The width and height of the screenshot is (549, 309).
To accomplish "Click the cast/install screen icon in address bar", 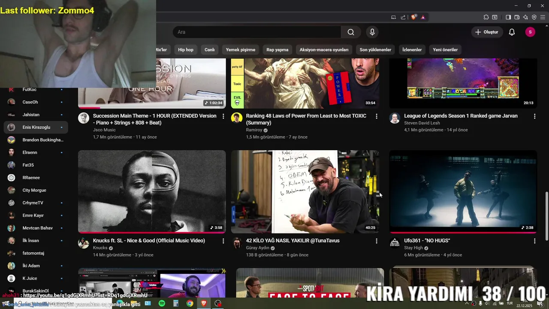I will [x=393, y=17].
